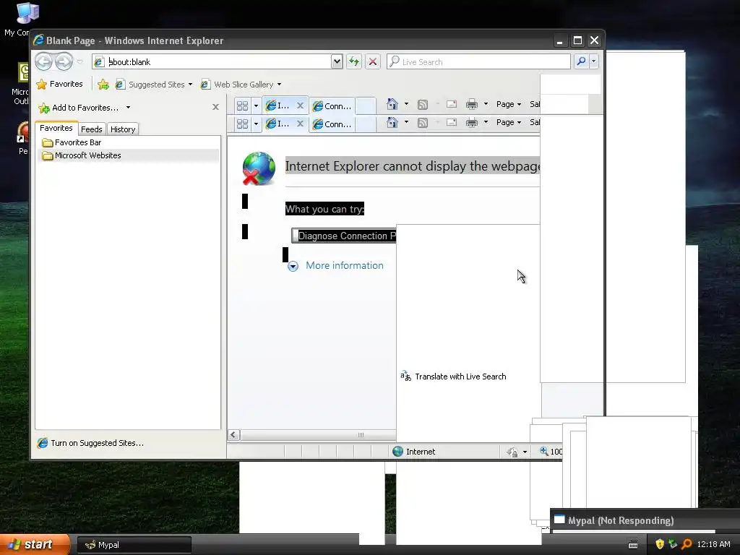Click the Home icon in the lower command bar

tap(392, 122)
